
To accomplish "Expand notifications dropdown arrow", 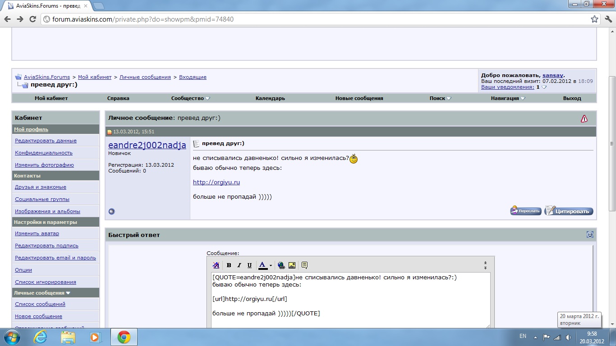I will [544, 87].
